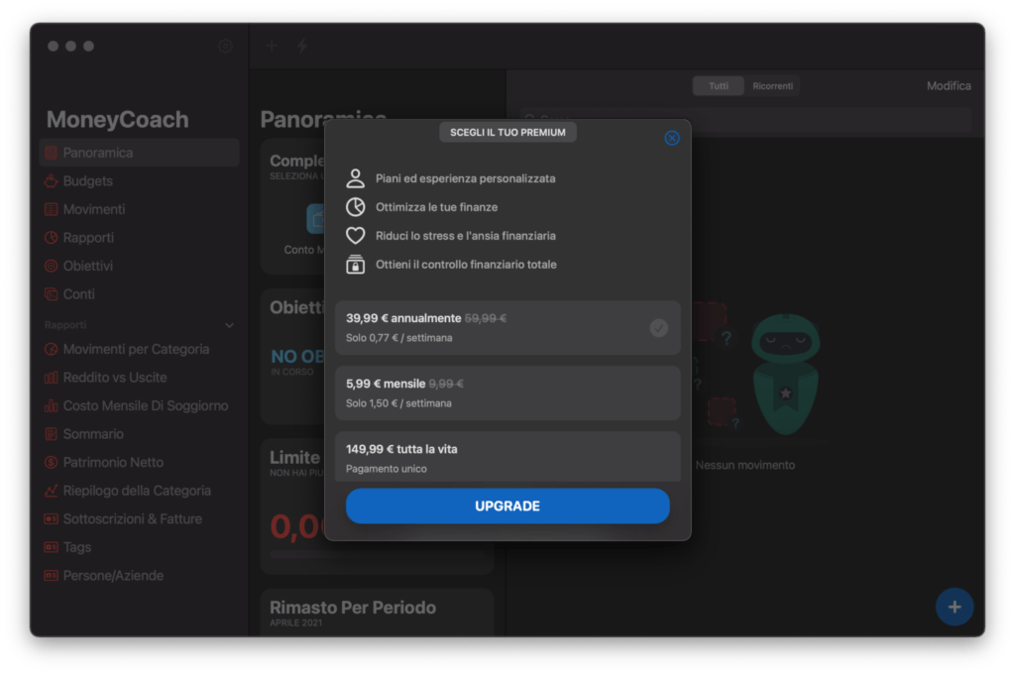The image size is (1015, 674).
Task: Click the green robot mascot illustration
Action: [x=785, y=375]
